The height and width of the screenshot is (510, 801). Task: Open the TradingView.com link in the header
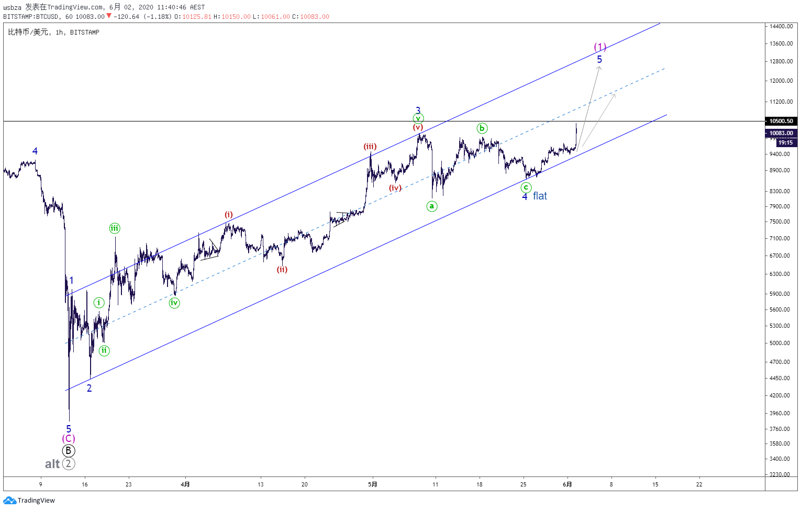(x=75, y=7)
